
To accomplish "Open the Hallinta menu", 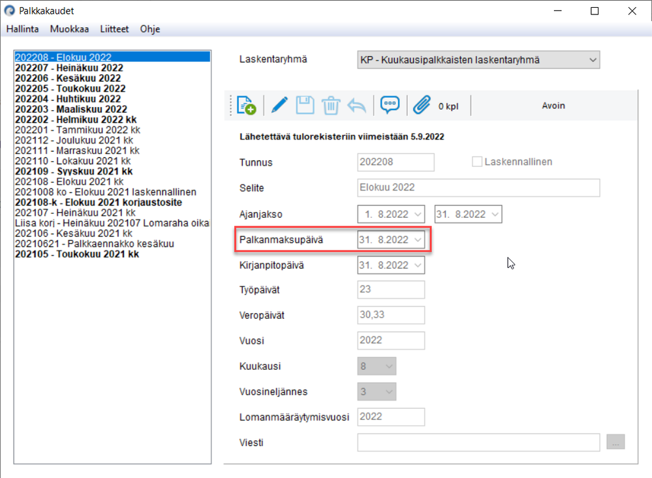I will click(x=22, y=29).
